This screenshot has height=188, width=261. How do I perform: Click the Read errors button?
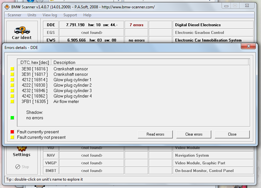155,134
